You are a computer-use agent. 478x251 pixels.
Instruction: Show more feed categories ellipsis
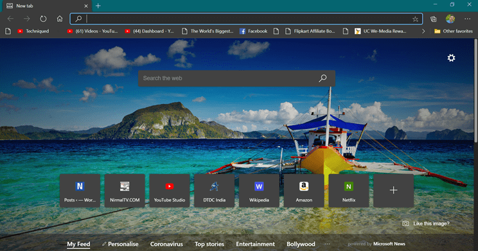tap(327, 244)
